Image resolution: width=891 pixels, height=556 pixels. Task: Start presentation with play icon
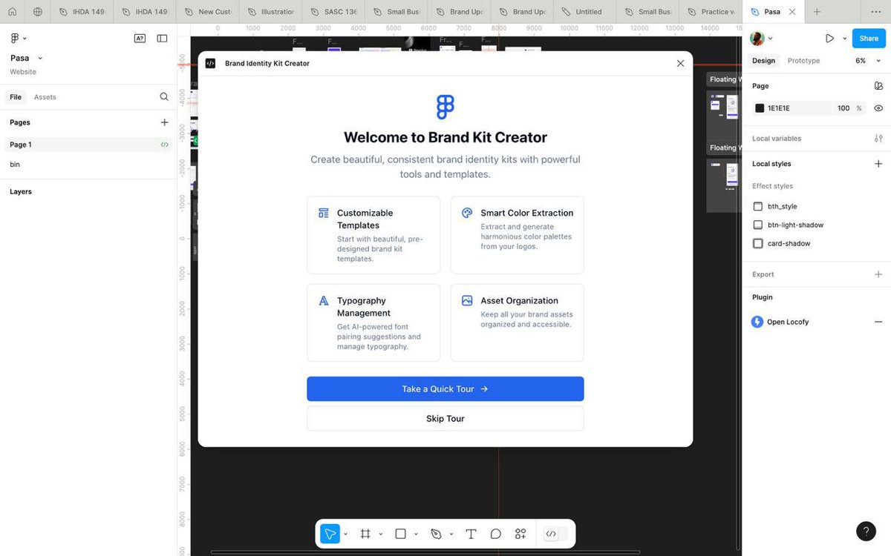[829, 39]
